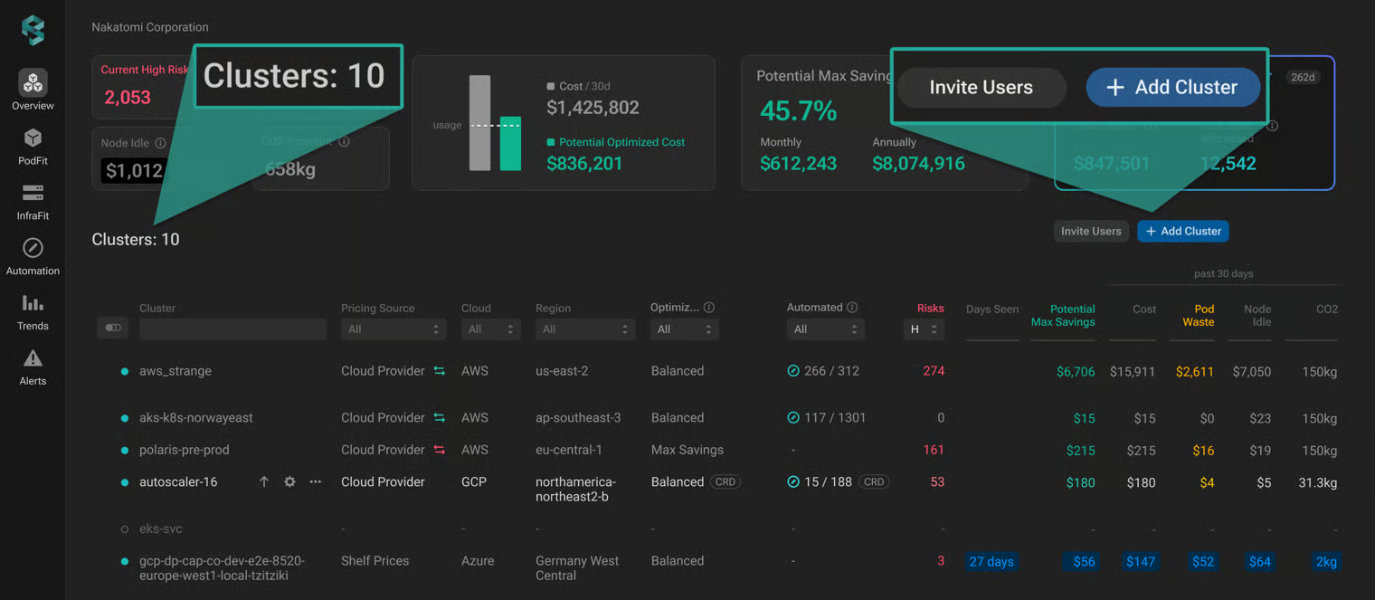The image size is (1375, 600).
Task: Sort by the Days Seen column
Action: (991, 309)
